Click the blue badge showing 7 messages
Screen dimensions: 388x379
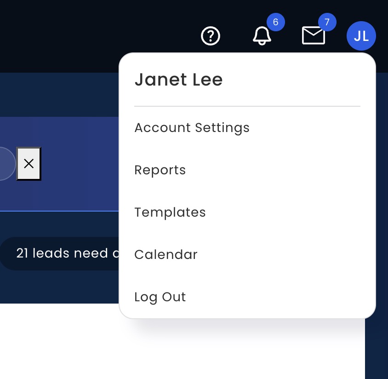click(x=327, y=22)
